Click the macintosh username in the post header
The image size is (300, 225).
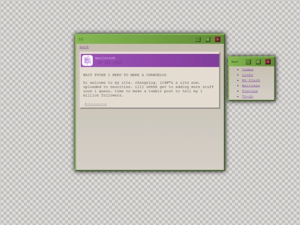(x=105, y=58)
